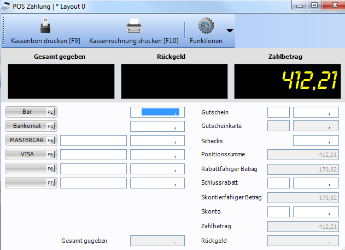Focus the Bar amount input field
The image size is (345, 250).
tap(155, 112)
